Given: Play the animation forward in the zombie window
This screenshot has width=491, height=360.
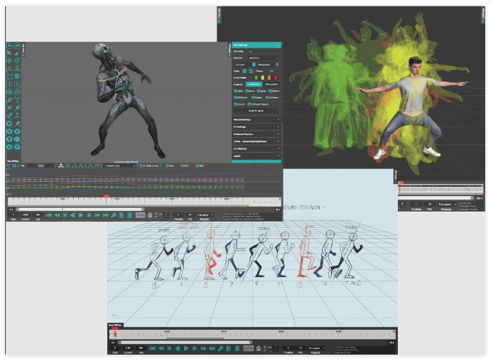Looking at the screenshot, I should [81, 215].
